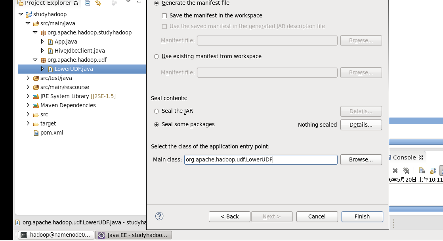Click the Cancel button
443x241 pixels.
(x=317, y=216)
